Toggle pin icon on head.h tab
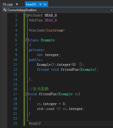This screenshot has height=128, width=113. [40, 4]
